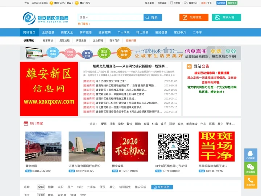This screenshot has width=261, height=196.
Task: Select 二手车 in the 分类 filter row
Action: pos(91,187)
